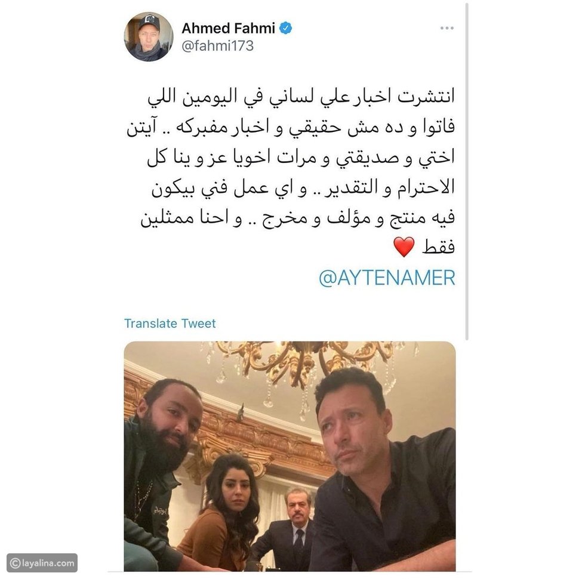Viewport: 579px width, 579px height.
Task: Click the name آيتن in tweet text
Action: (x=143, y=127)
